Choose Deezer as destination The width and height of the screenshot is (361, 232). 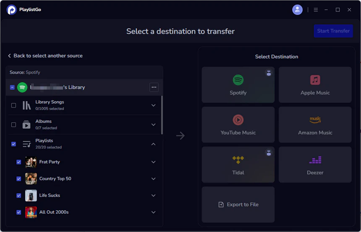(x=315, y=164)
